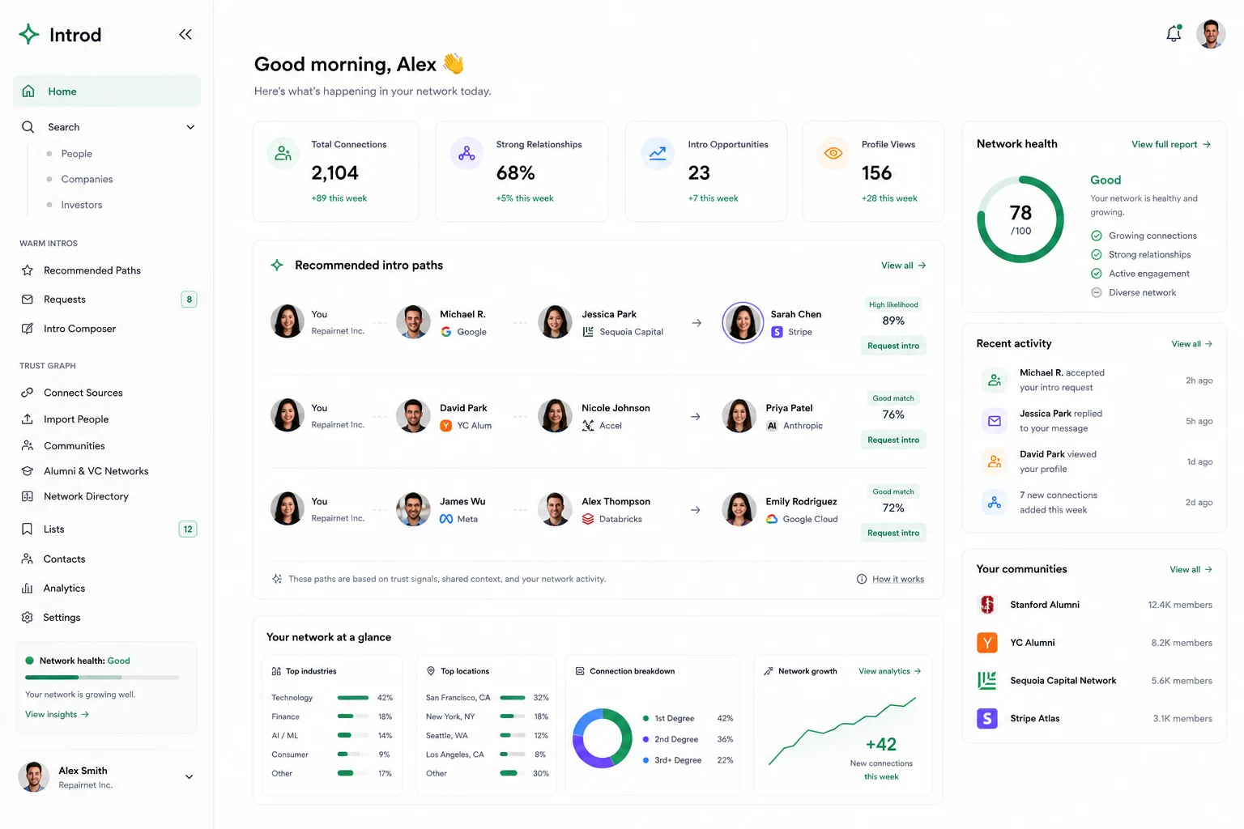Image resolution: width=1244 pixels, height=829 pixels.
Task: Open How it works link
Action: [898, 579]
